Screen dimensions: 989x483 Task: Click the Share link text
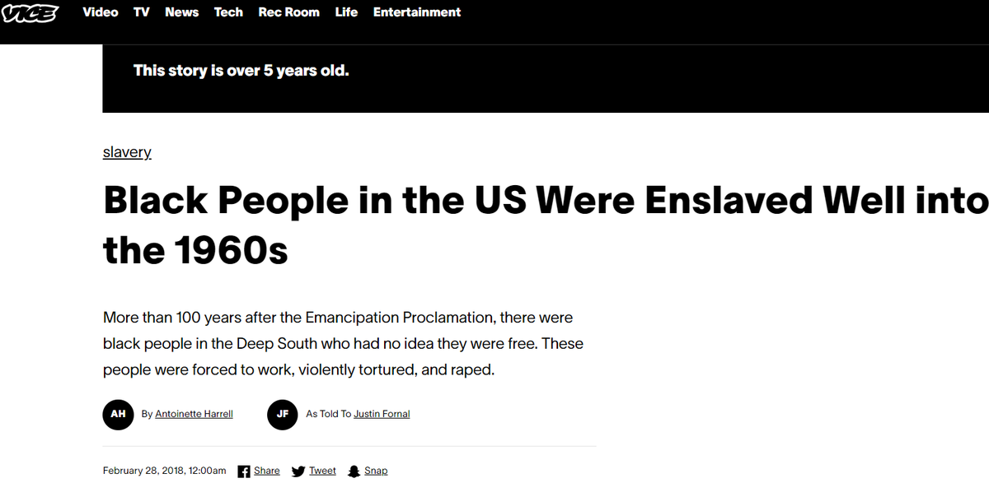point(266,471)
